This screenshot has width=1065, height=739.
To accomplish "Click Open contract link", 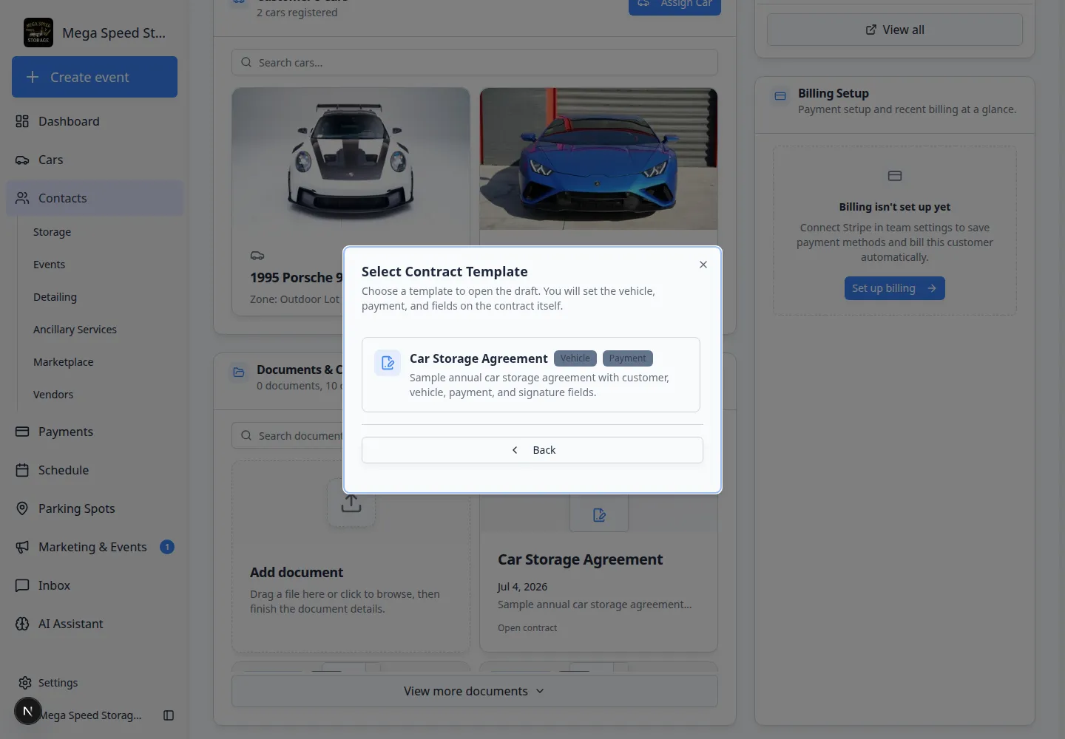I will tap(527, 628).
